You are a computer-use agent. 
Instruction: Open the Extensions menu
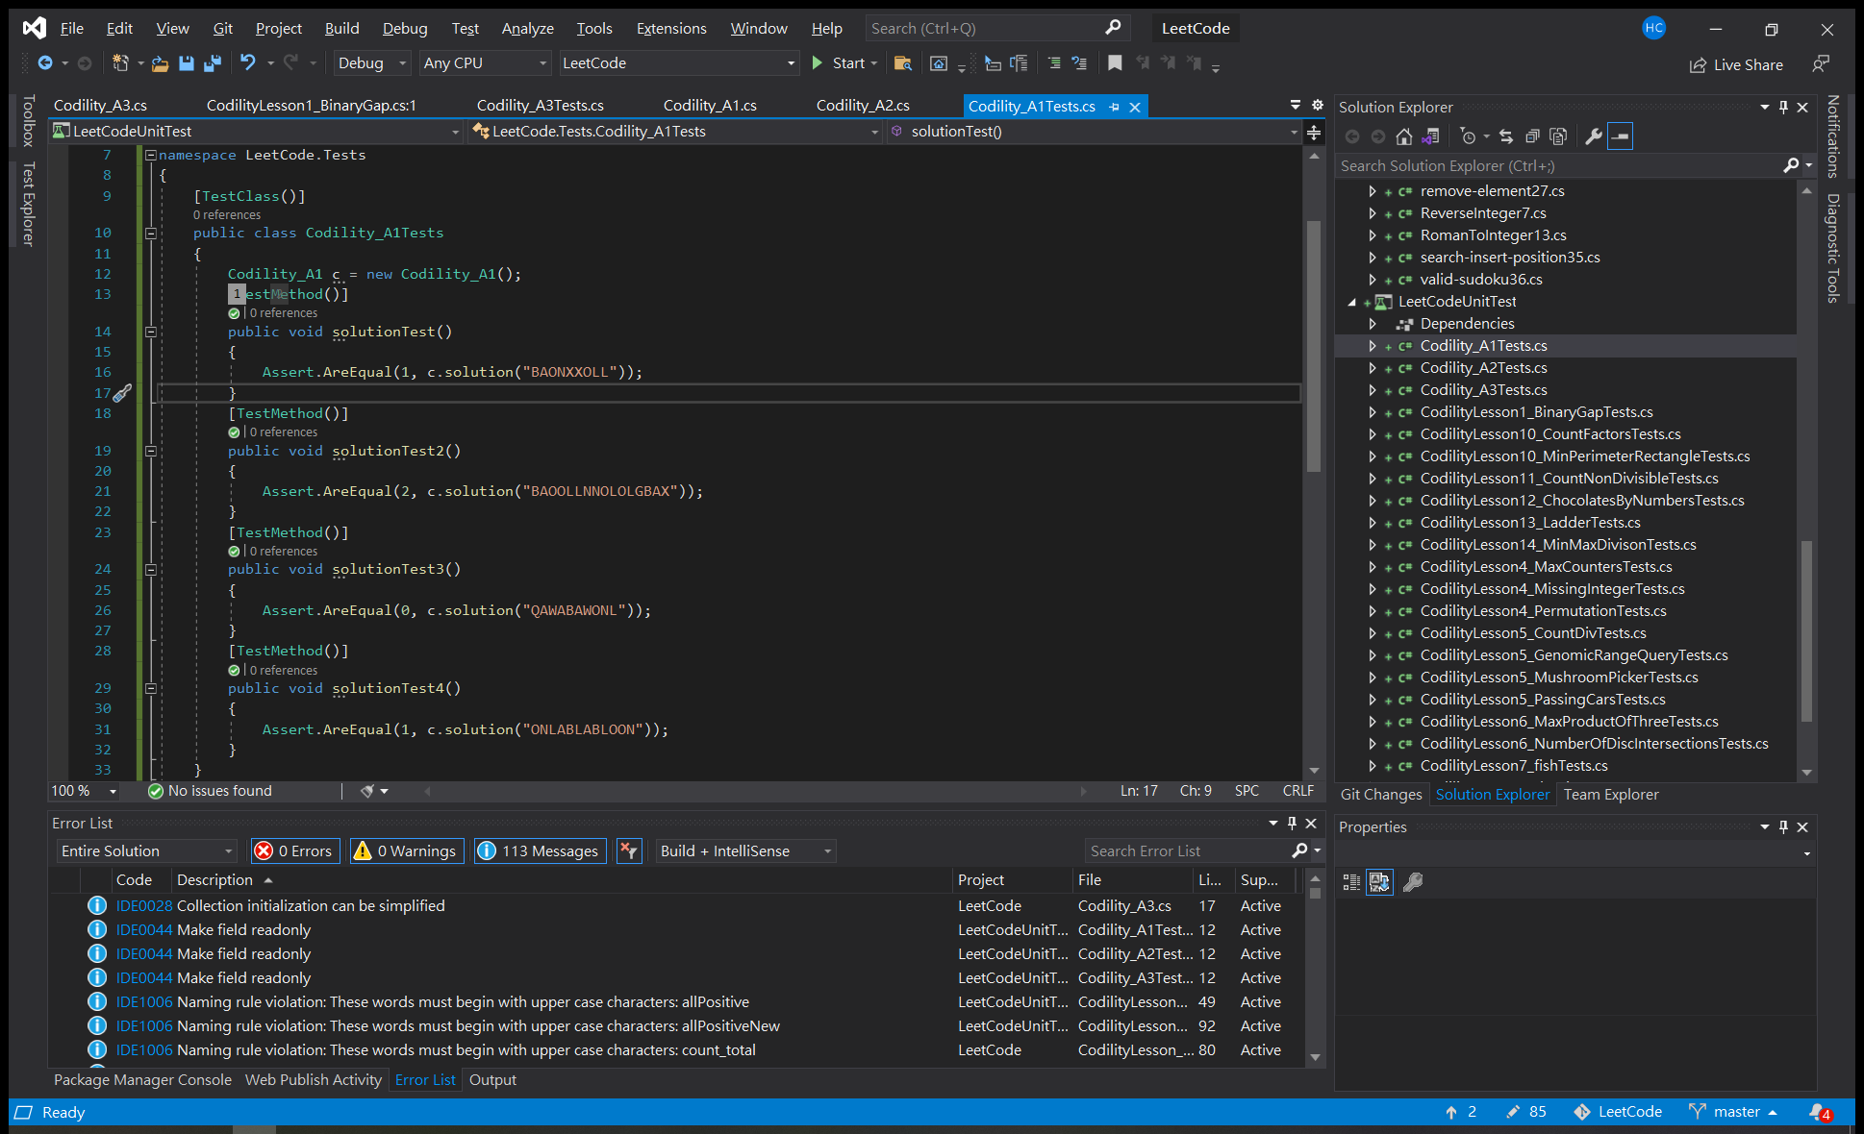pos(671,29)
